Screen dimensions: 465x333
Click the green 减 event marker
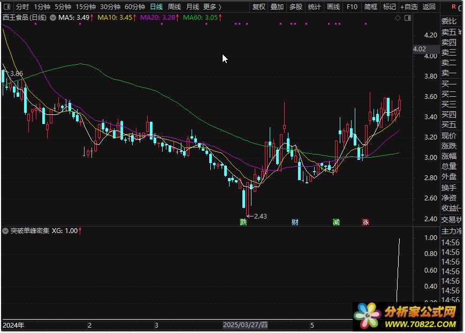coord(336,222)
